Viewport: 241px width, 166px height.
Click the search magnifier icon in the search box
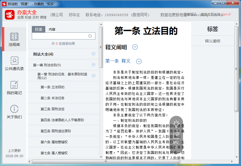pyautogui.click(x=90, y=36)
